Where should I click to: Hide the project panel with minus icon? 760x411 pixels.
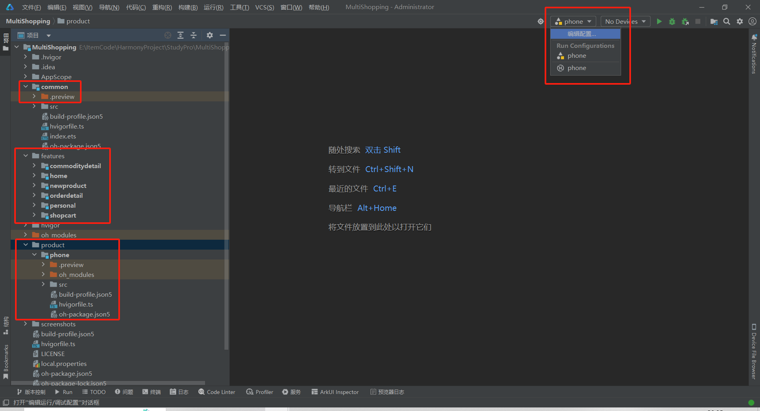(x=223, y=35)
